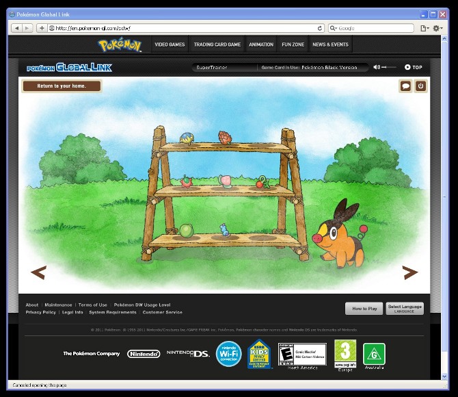Open the Video Games menu item
The width and height of the screenshot is (458, 397).
[170, 44]
